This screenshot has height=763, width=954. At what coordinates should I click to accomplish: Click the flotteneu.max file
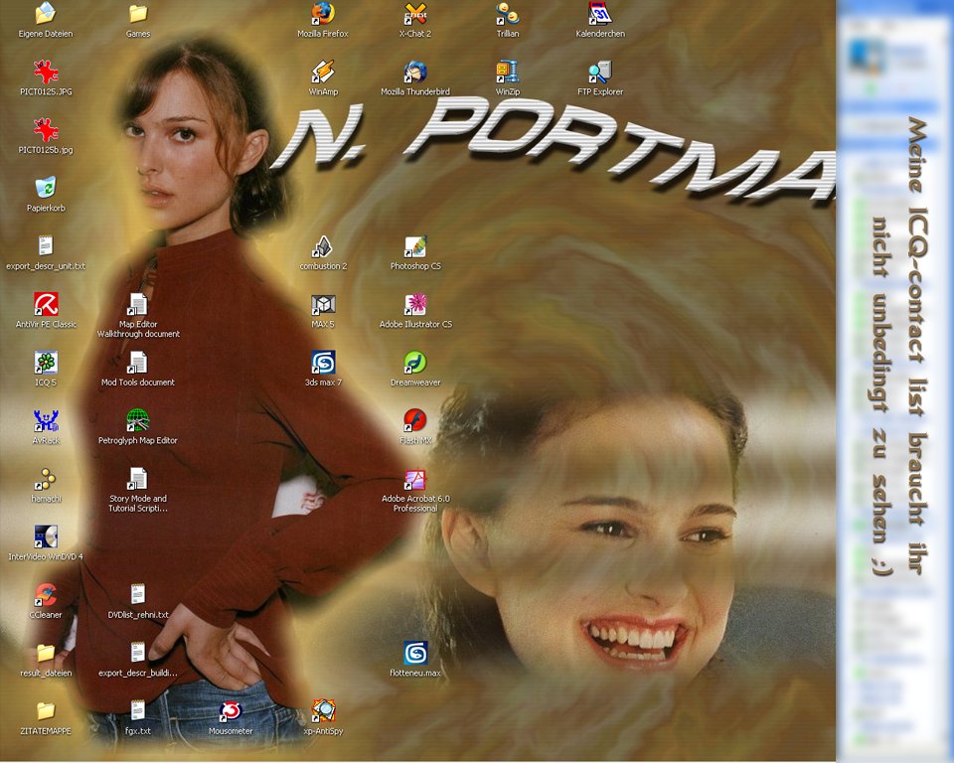(415, 654)
